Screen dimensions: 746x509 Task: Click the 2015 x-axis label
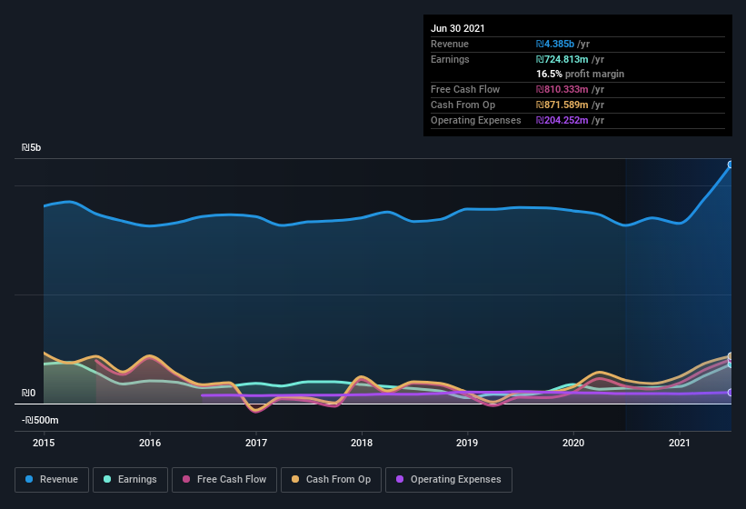click(44, 443)
